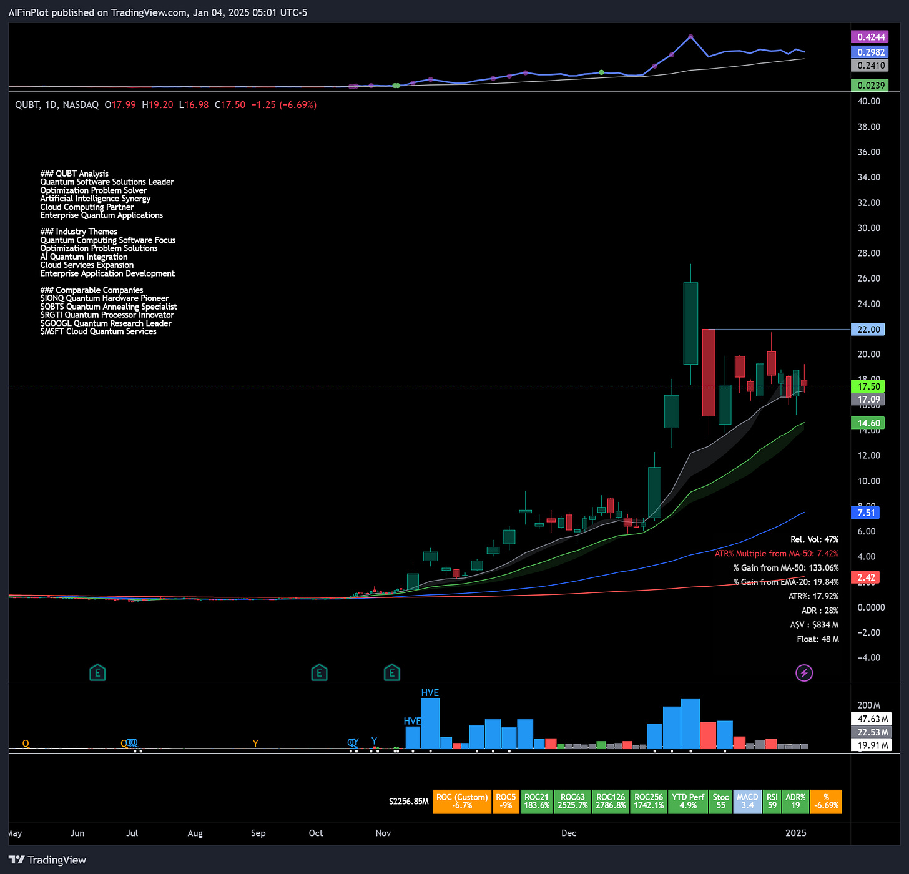Click the blue 7.51 moving average label
The height and width of the screenshot is (874, 909).
click(x=865, y=513)
